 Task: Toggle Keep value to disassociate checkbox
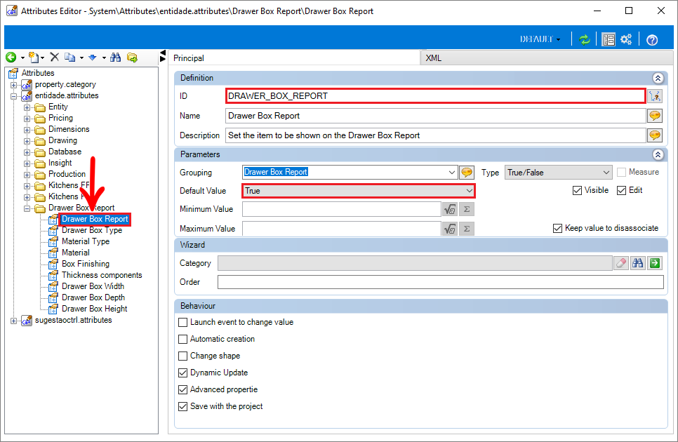coord(558,228)
